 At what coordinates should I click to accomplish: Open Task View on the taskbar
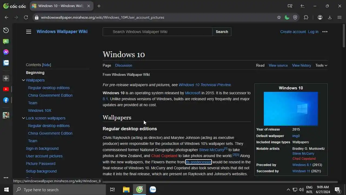coord(112,190)
